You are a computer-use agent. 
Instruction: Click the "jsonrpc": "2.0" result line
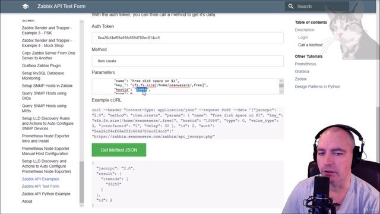click(115, 168)
